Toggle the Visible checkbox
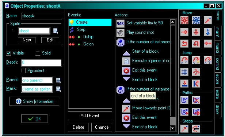Image resolution: width=225 pixels, height=137 pixels. coord(9,53)
